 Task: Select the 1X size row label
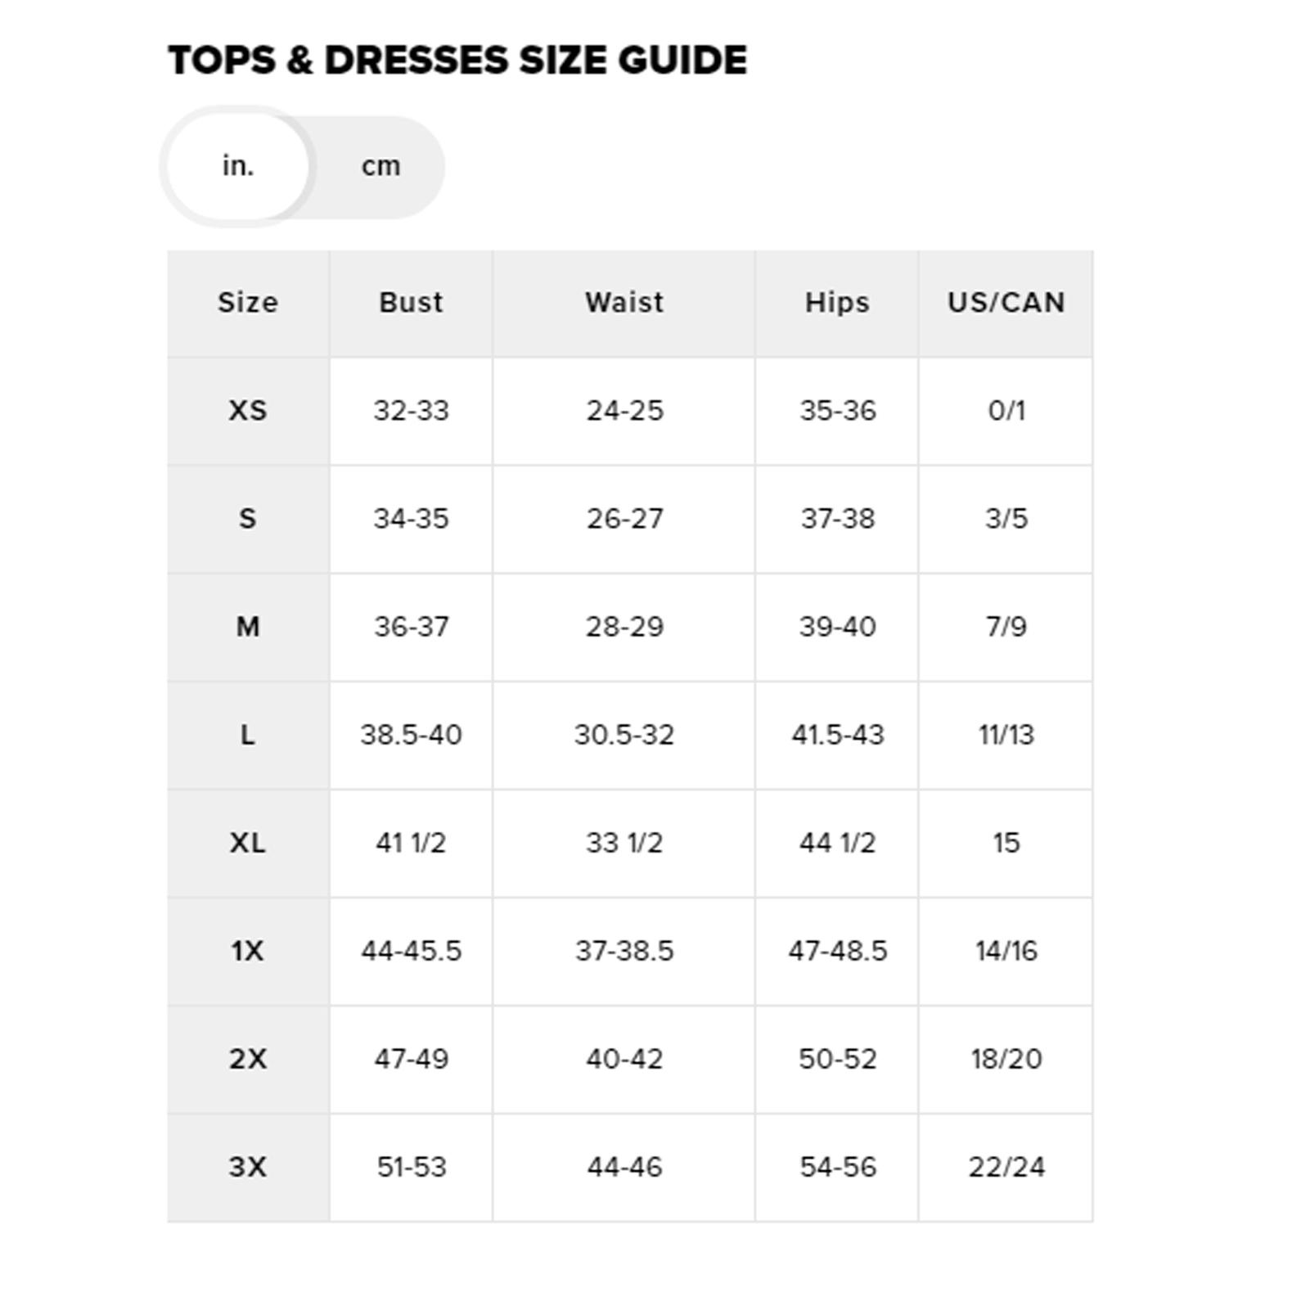(248, 951)
